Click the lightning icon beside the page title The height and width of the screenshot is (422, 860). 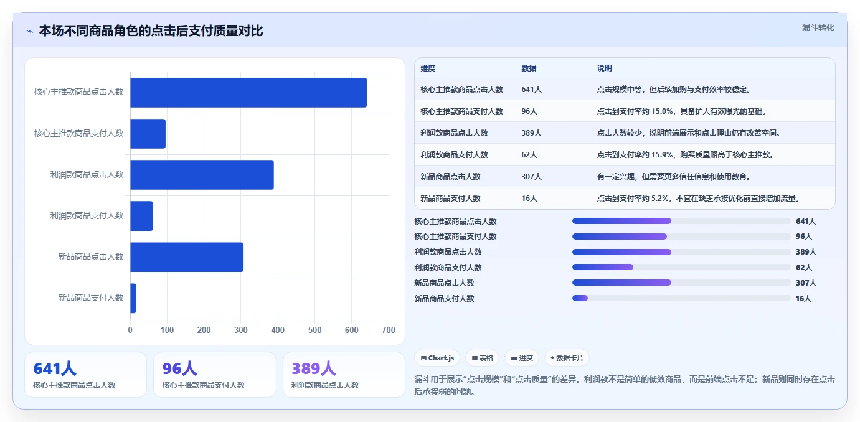[x=29, y=31]
